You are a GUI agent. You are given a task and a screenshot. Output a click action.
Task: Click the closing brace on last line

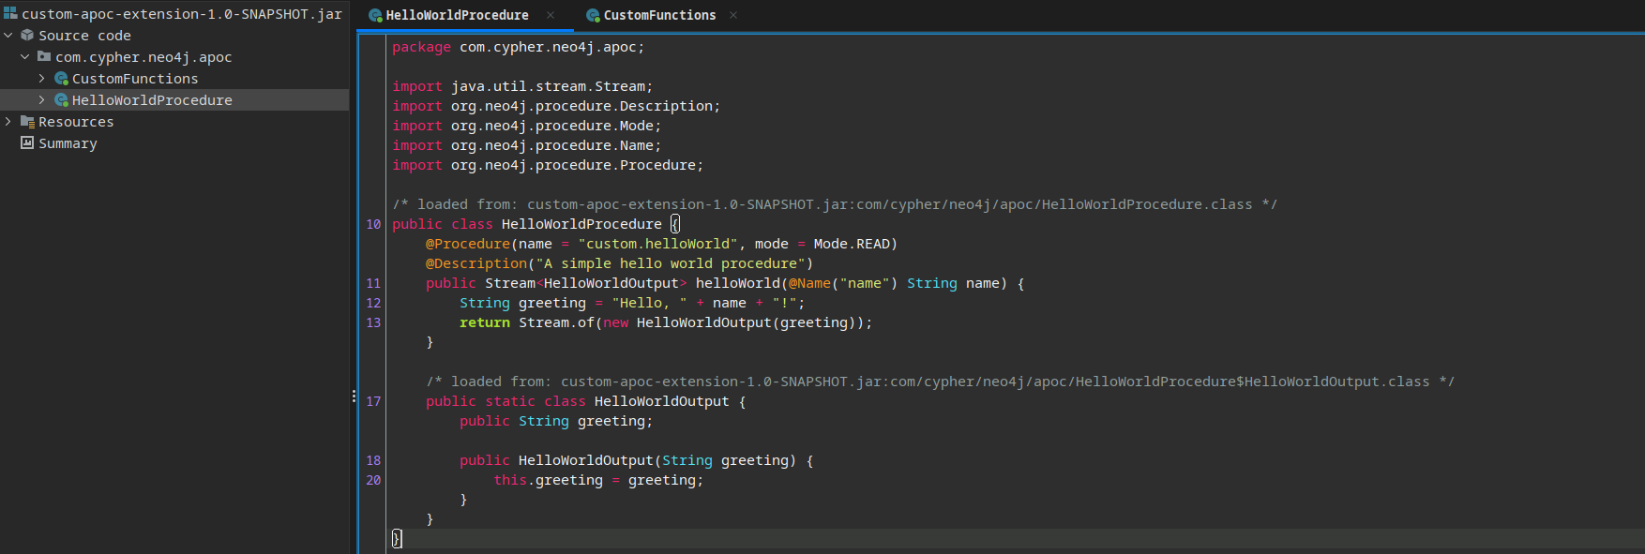[397, 538]
